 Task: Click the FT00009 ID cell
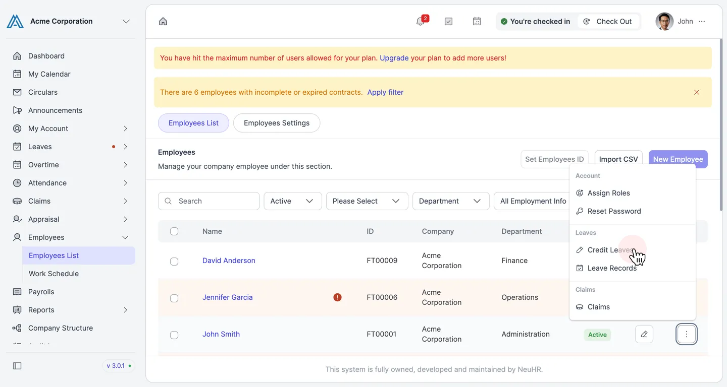pyautogui.click(x=382, y=261)
